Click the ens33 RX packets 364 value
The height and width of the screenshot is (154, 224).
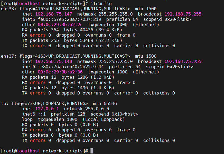[x=55, y=30]
